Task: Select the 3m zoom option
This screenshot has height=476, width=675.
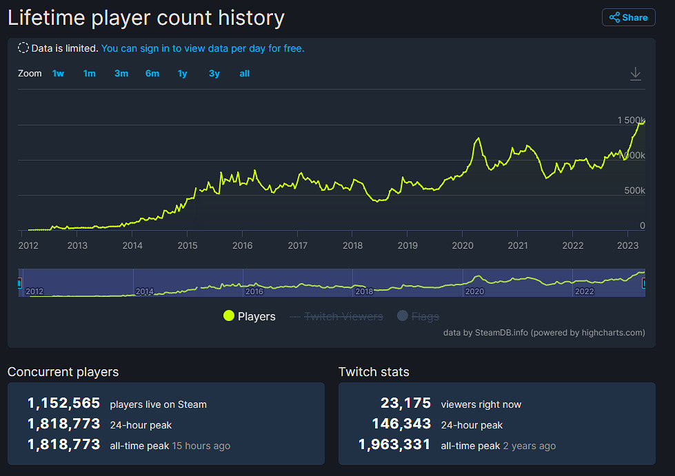Action: pyautogui.click(x=121, y=74)
